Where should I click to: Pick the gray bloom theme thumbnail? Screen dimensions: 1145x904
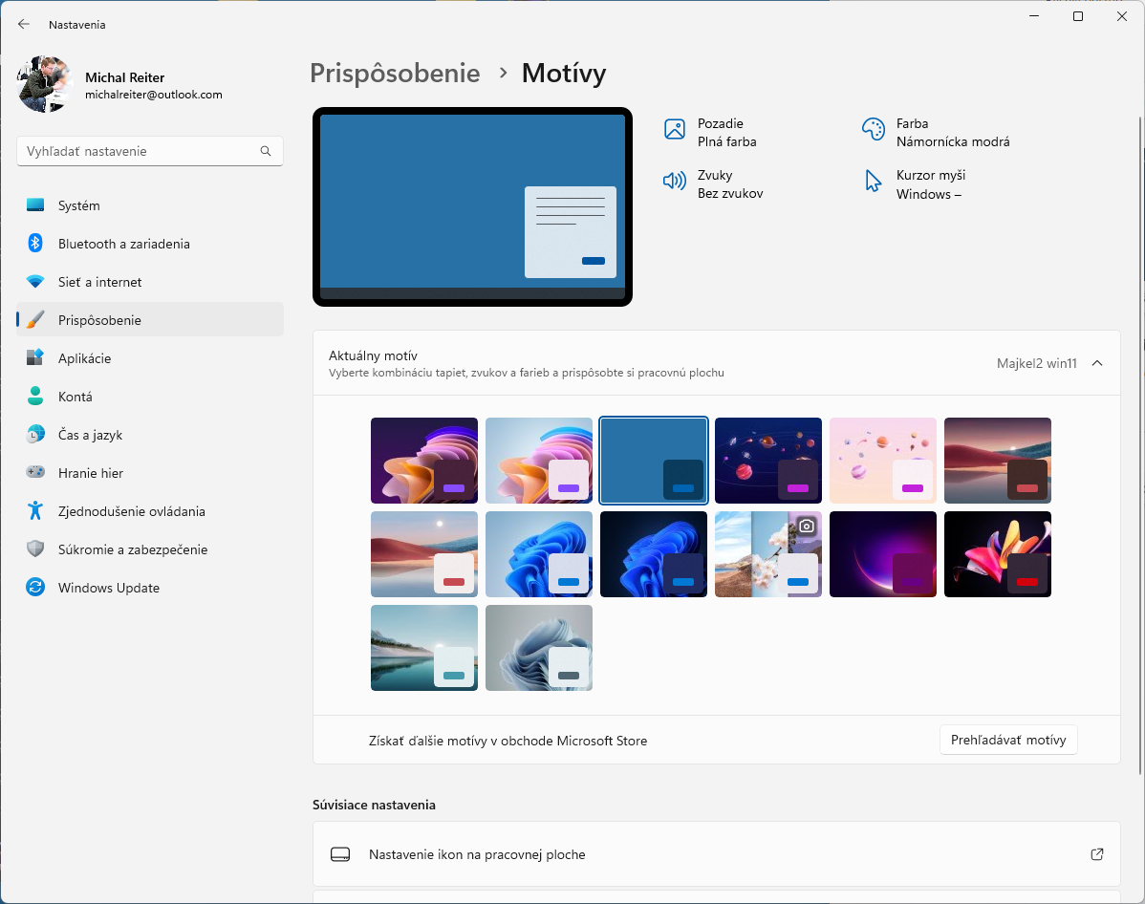539,648
